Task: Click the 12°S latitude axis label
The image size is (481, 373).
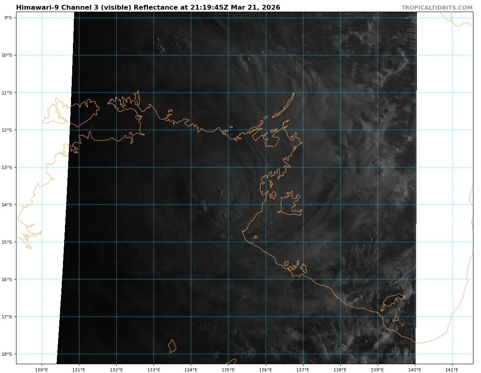Action: 8,130
